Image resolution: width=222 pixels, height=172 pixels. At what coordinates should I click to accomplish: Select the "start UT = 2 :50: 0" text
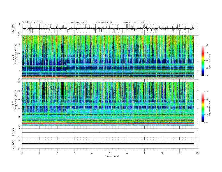coord(135,22)
